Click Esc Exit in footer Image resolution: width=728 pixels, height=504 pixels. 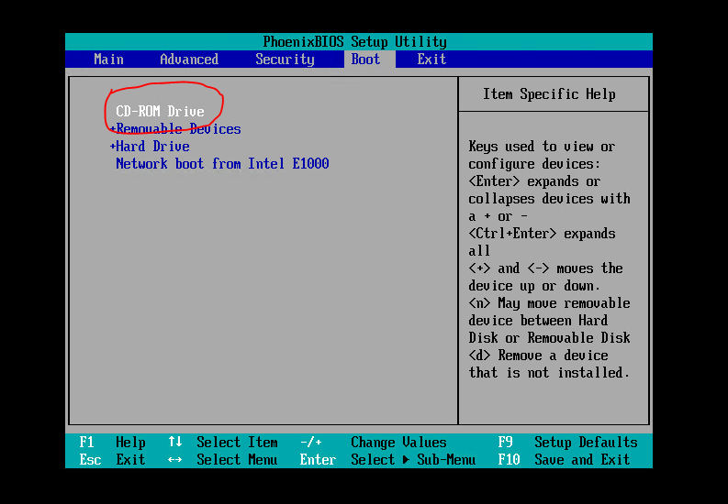coord(112,460)
